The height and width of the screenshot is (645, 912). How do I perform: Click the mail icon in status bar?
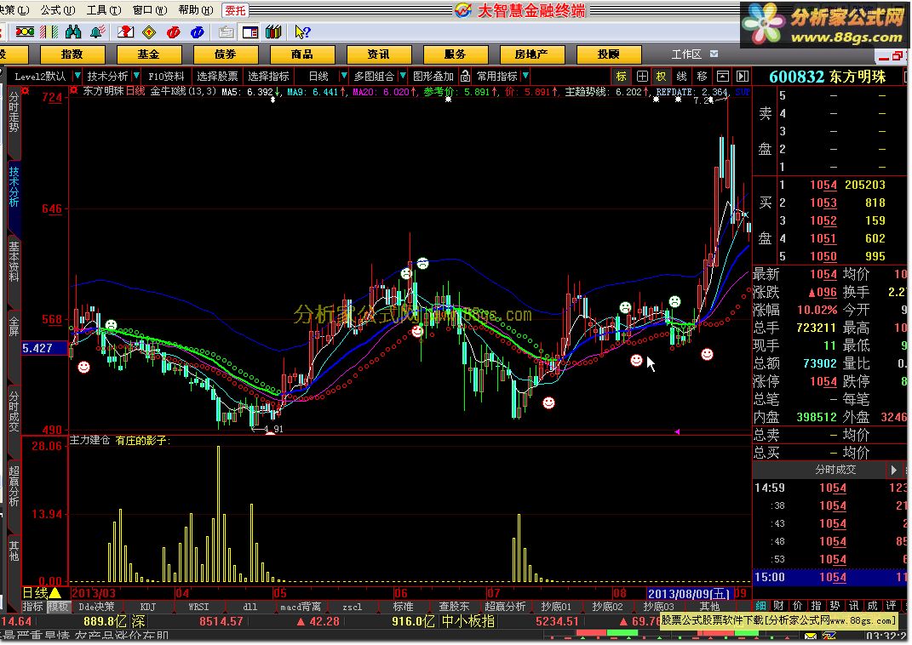[x=810, y=636]
